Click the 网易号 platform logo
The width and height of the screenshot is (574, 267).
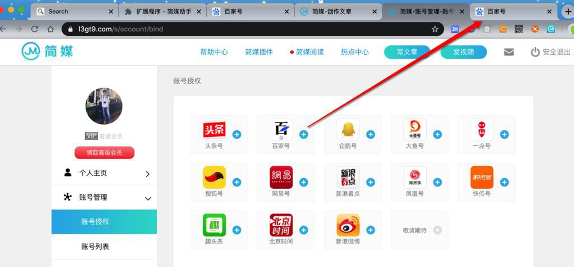pyautogui.click(x=281, y=177)
